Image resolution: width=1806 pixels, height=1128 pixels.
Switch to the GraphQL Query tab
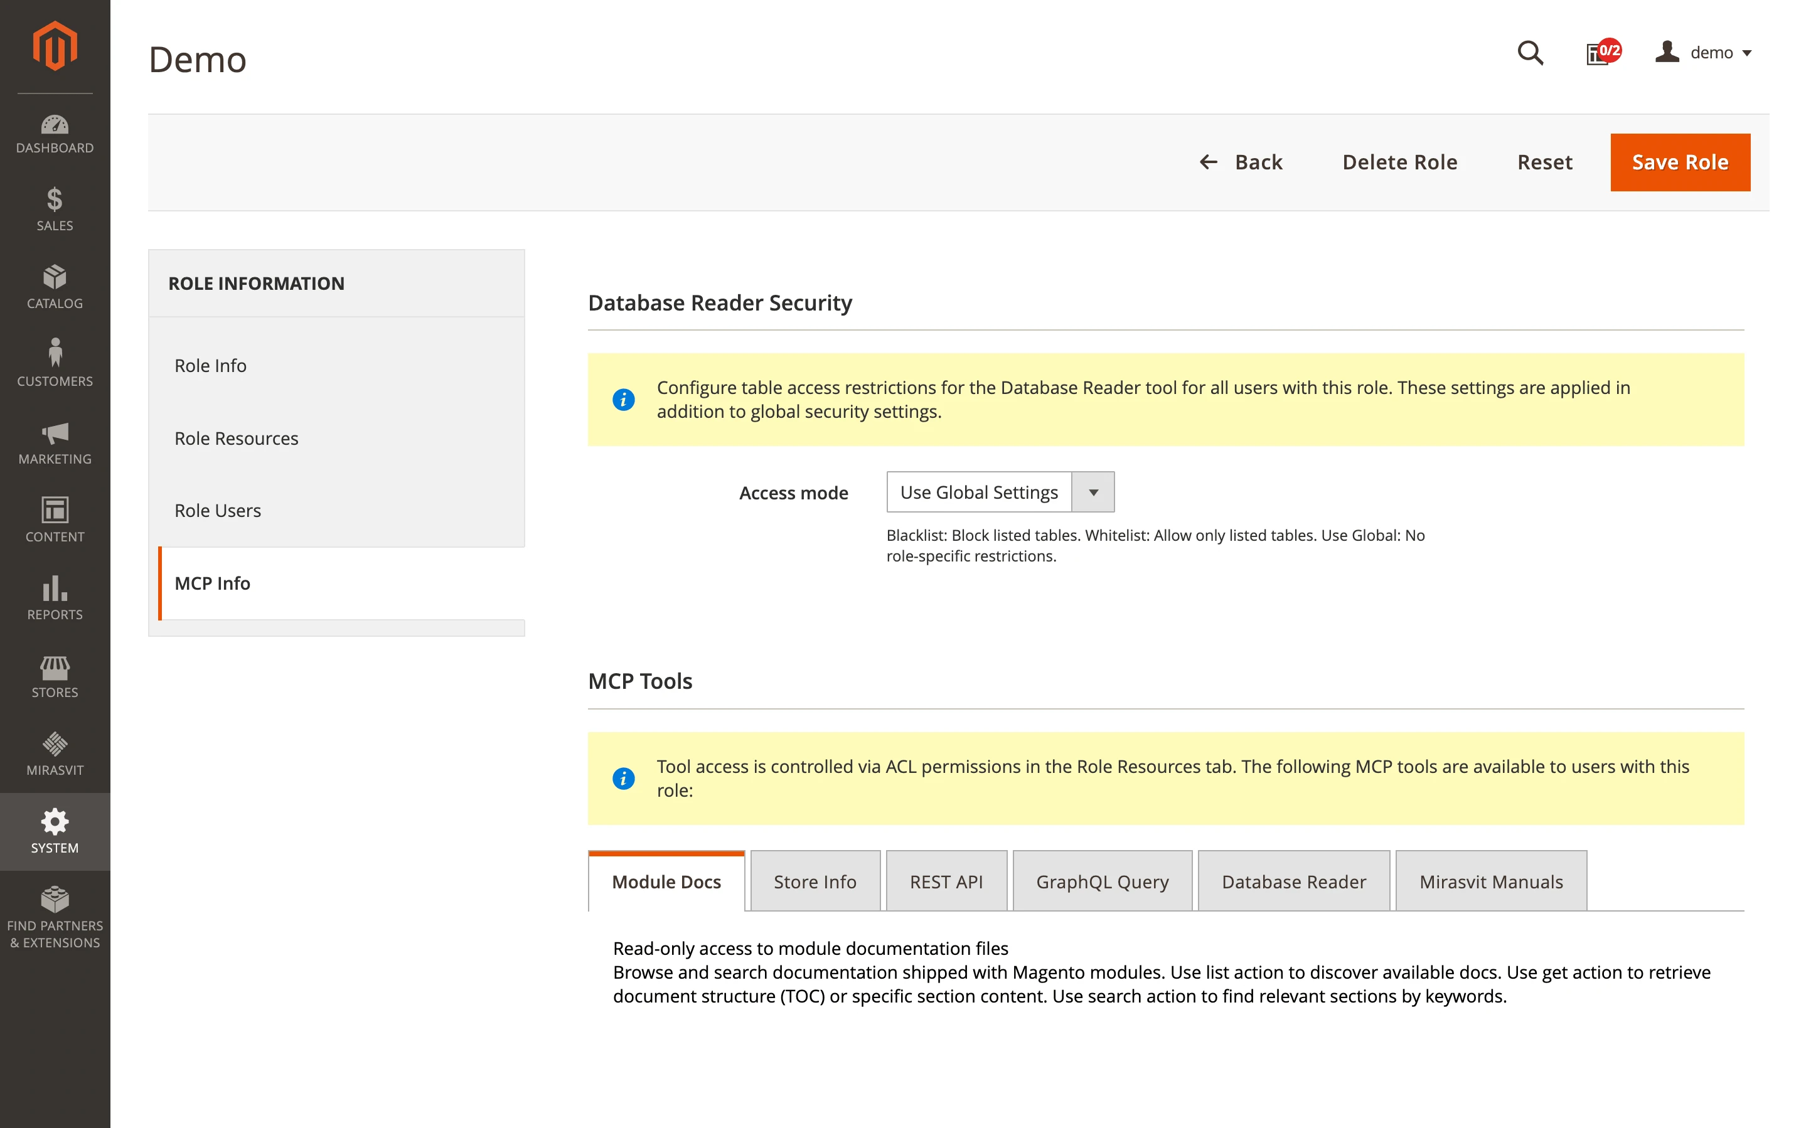point(1102,881)
